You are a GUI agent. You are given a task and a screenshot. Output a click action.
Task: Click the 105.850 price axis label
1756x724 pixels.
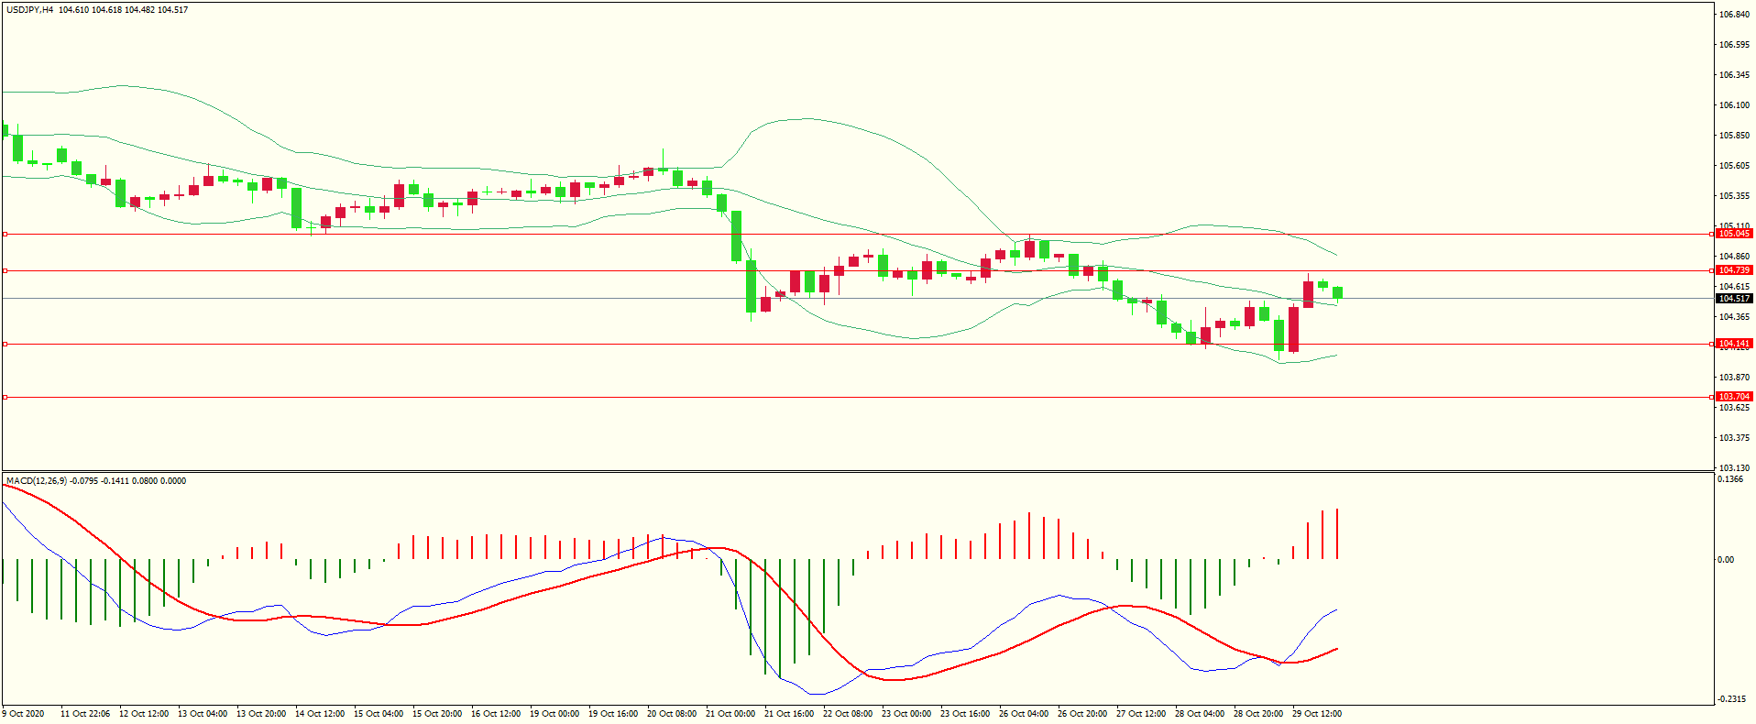(1734, 135)
